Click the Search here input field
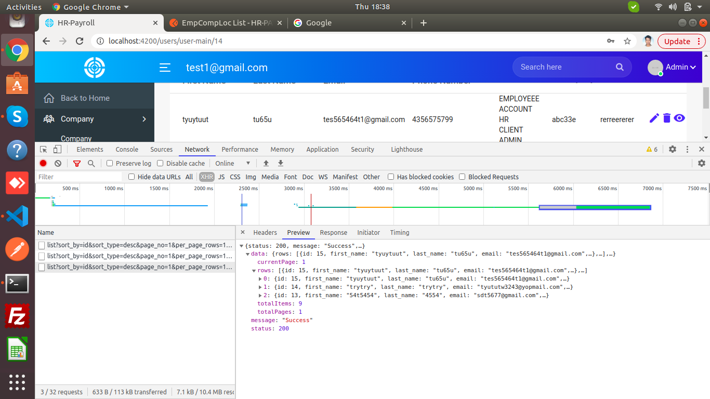This screenshot has height=399, width=710. [564, 67]
